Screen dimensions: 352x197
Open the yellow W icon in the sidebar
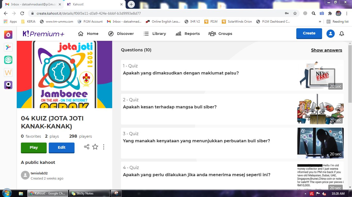click(8, 72)
